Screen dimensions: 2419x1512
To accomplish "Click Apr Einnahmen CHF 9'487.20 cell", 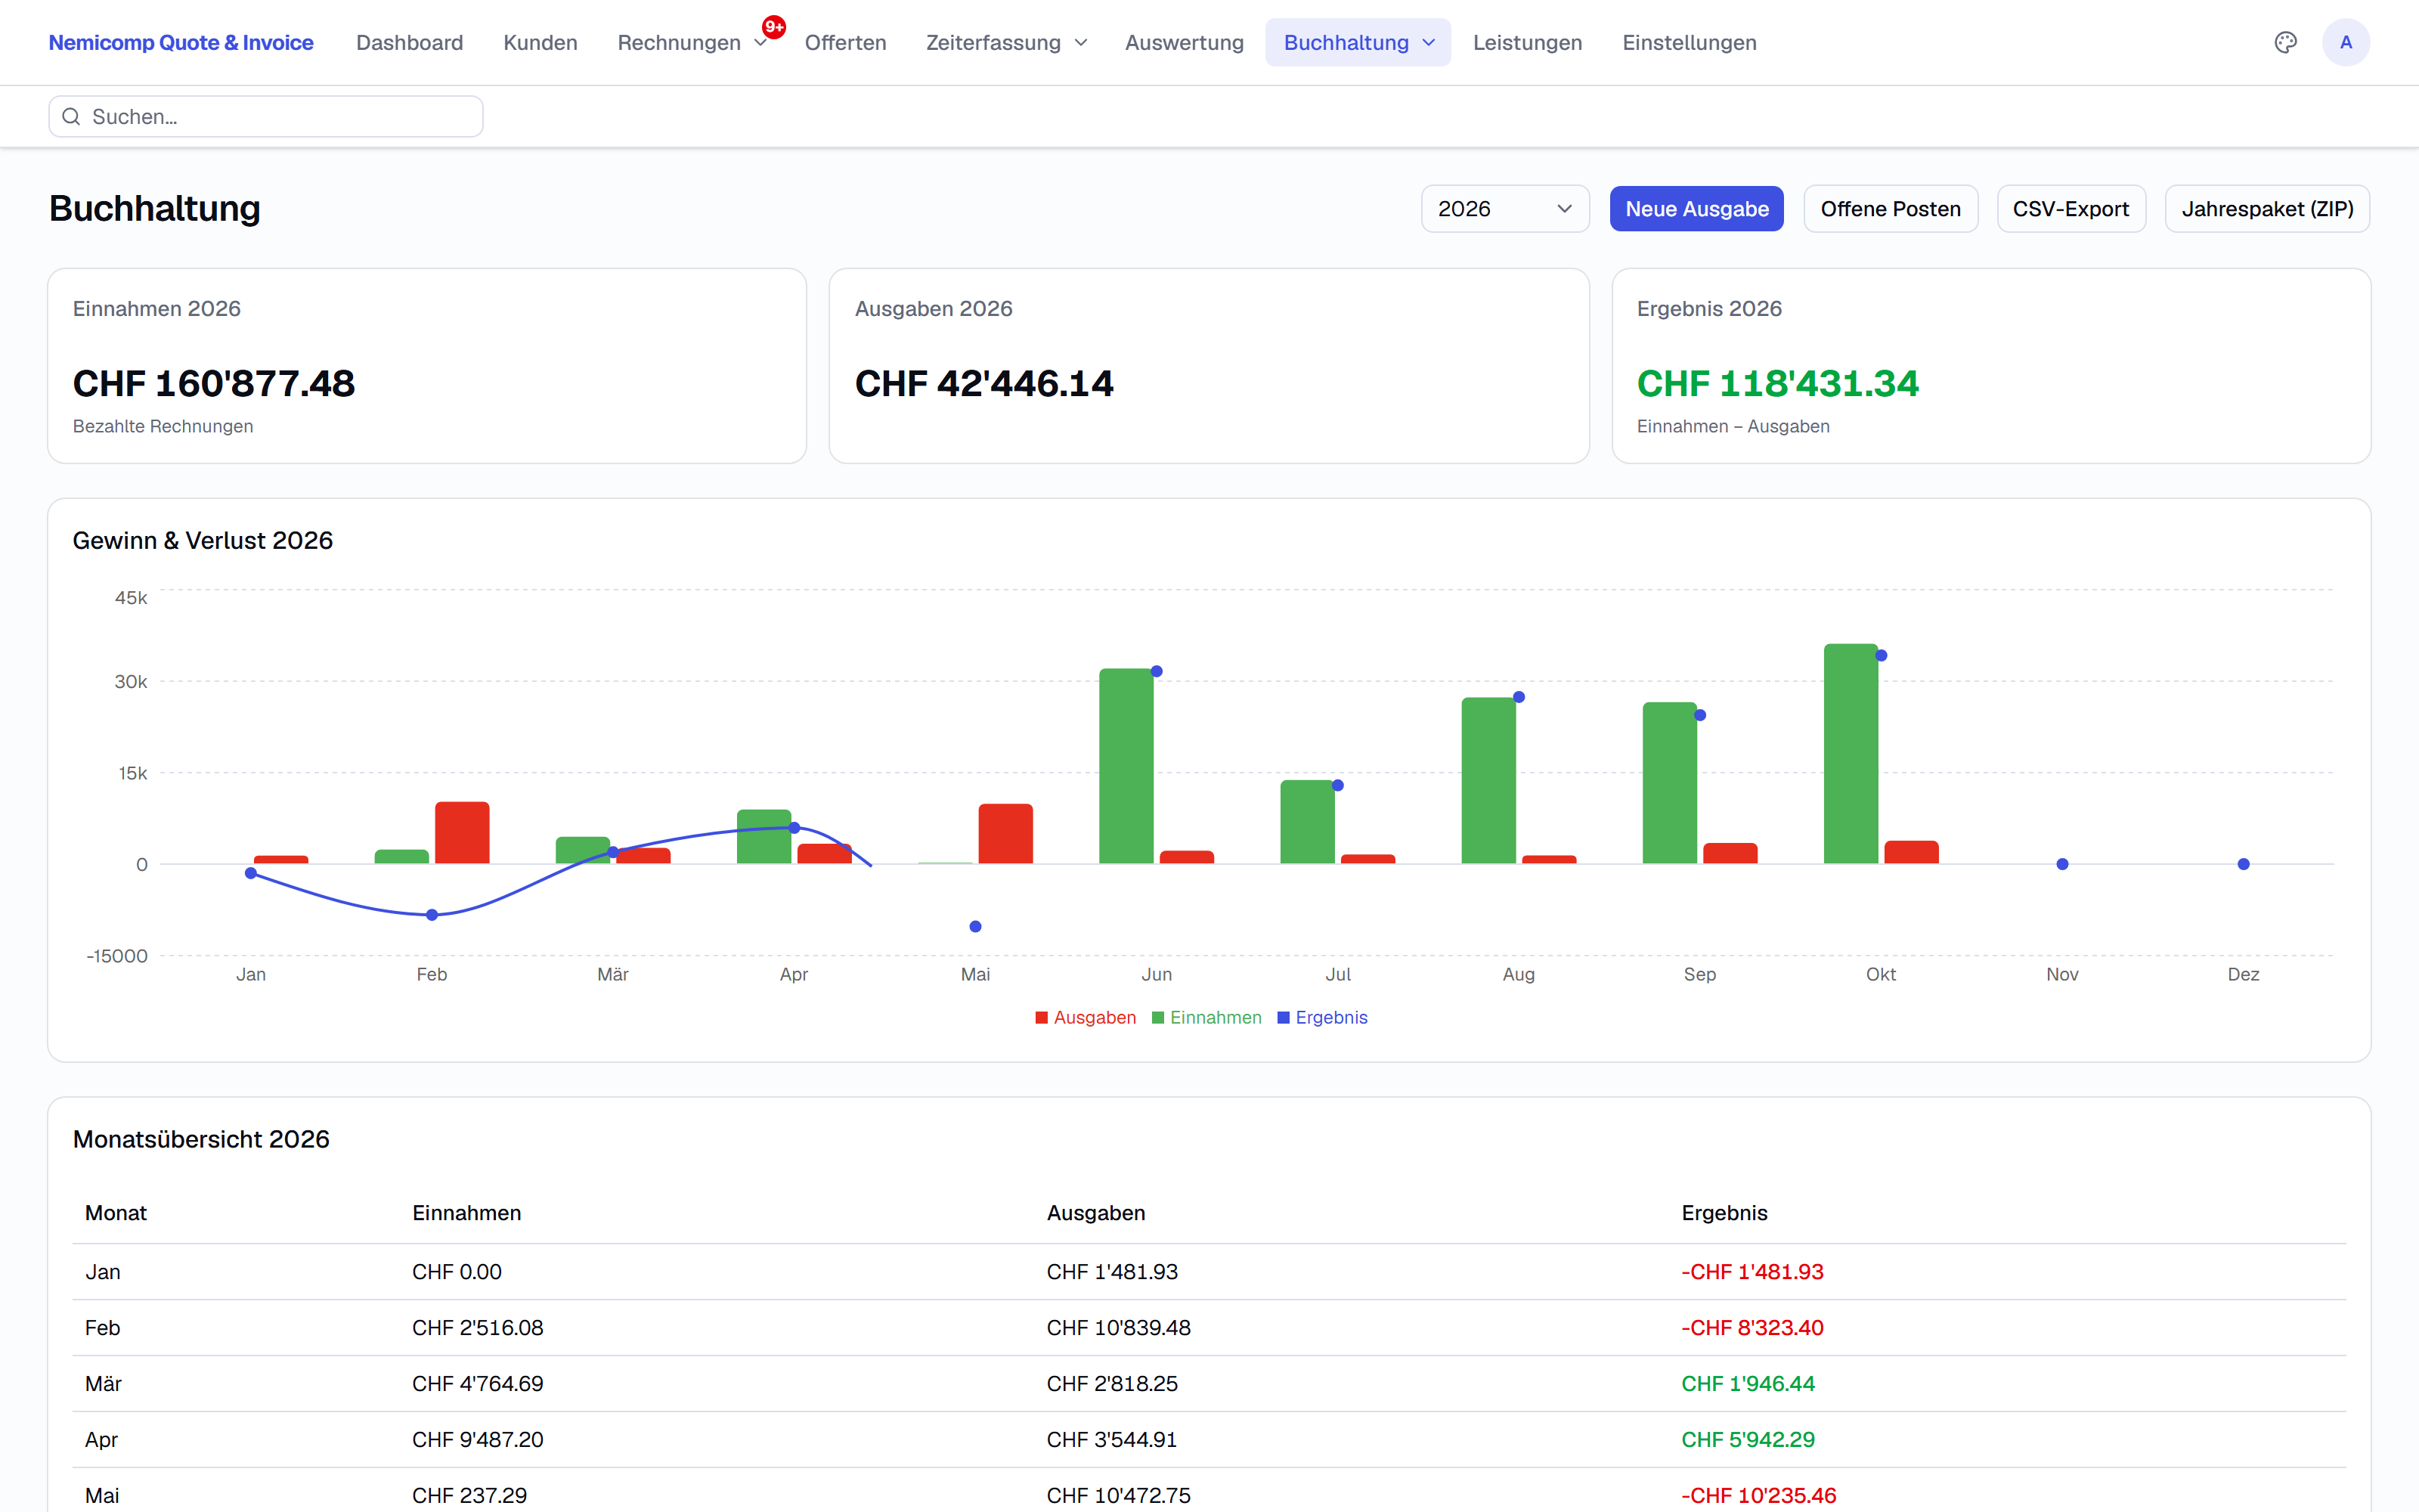I will (478, 1440).
